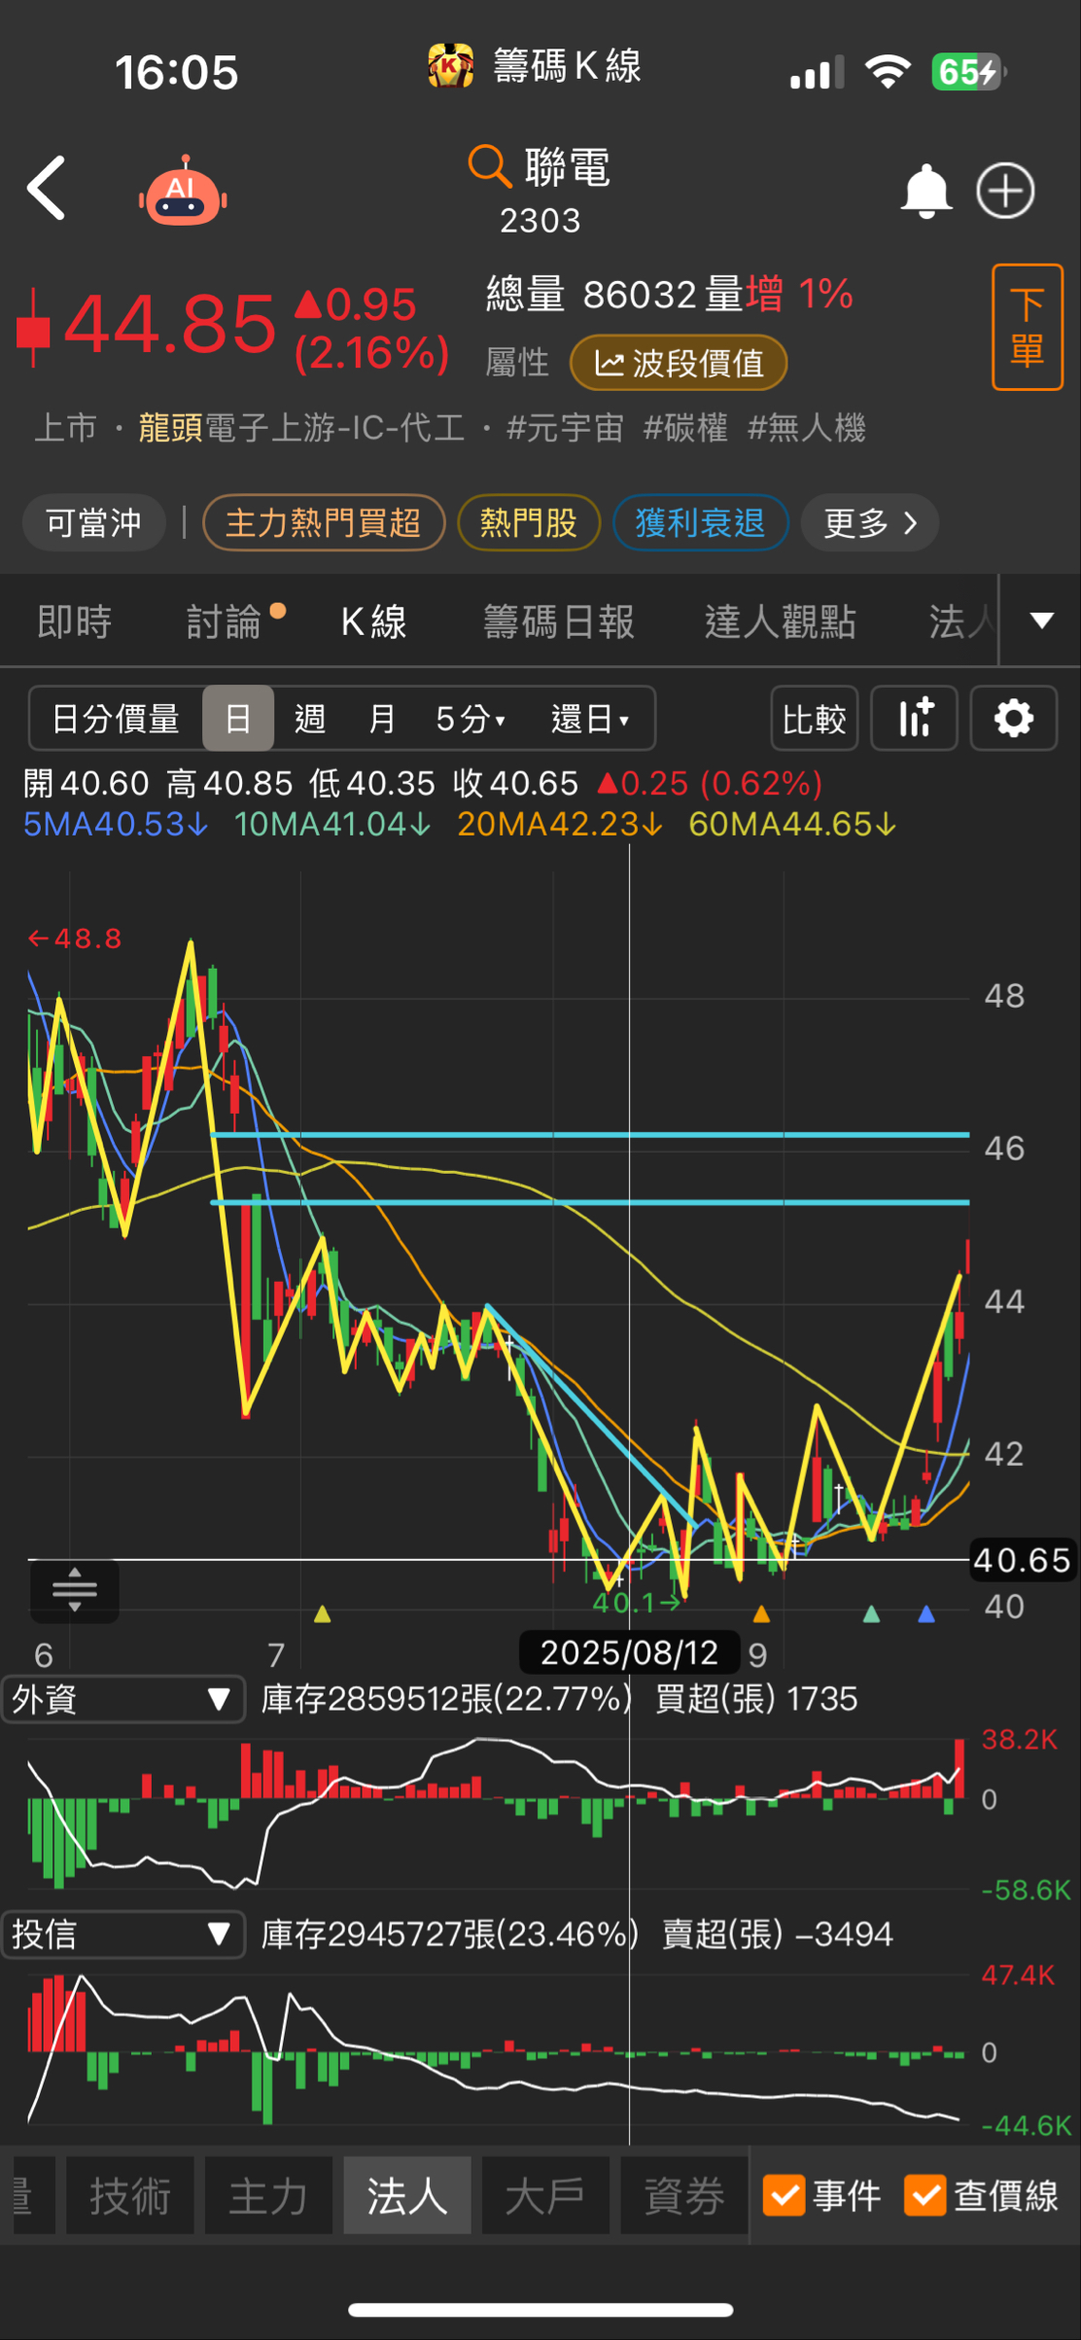Go back using the left arrow
This screenshot has height=2340, width=1081.
point(46,188)
